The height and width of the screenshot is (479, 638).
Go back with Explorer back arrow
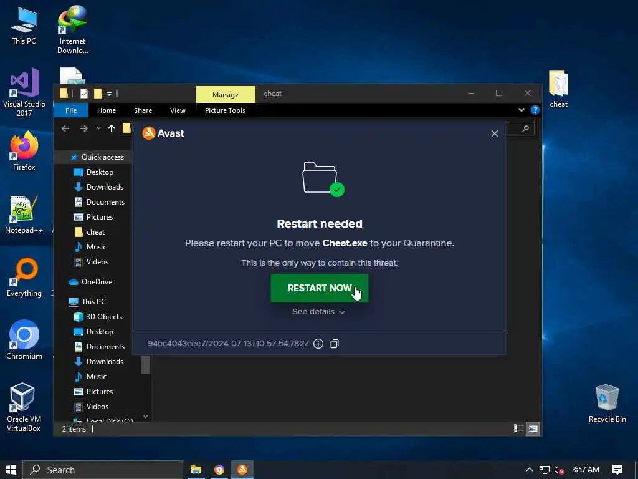coord(65,128)
